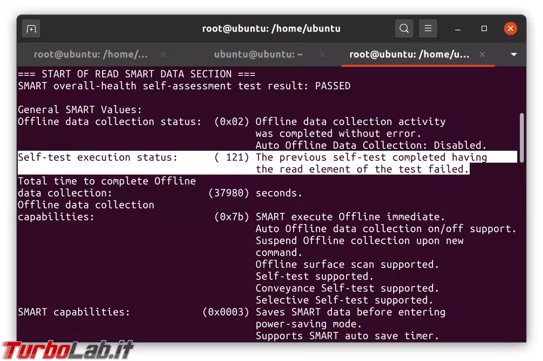
Task: Close the active third terminal tab
Action: pos(482,54)
